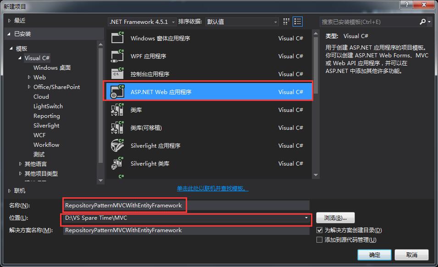438x267 pixels.
Task: Click the tree panel scroll-down arrow
Action: pos(101,181)
